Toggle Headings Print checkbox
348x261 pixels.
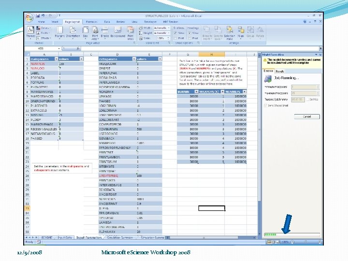(x=189, y=38)
